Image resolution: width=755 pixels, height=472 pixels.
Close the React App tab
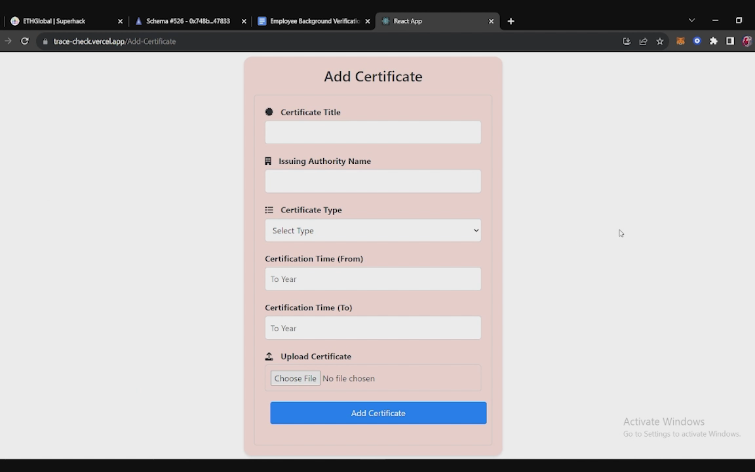pos(491,21)
